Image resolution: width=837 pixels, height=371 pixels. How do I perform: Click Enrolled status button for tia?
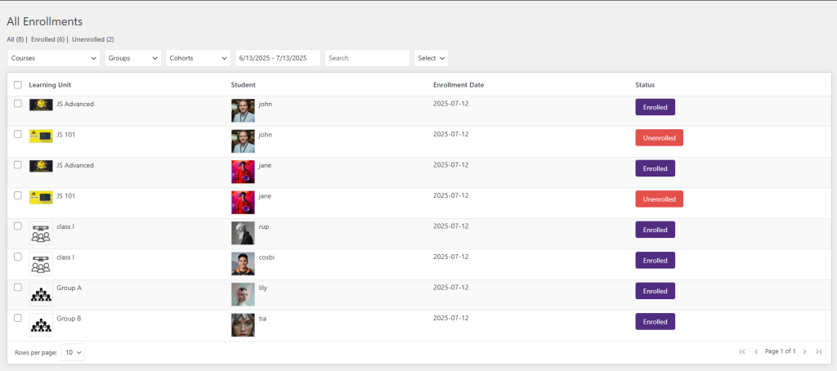tap(655, 322)
